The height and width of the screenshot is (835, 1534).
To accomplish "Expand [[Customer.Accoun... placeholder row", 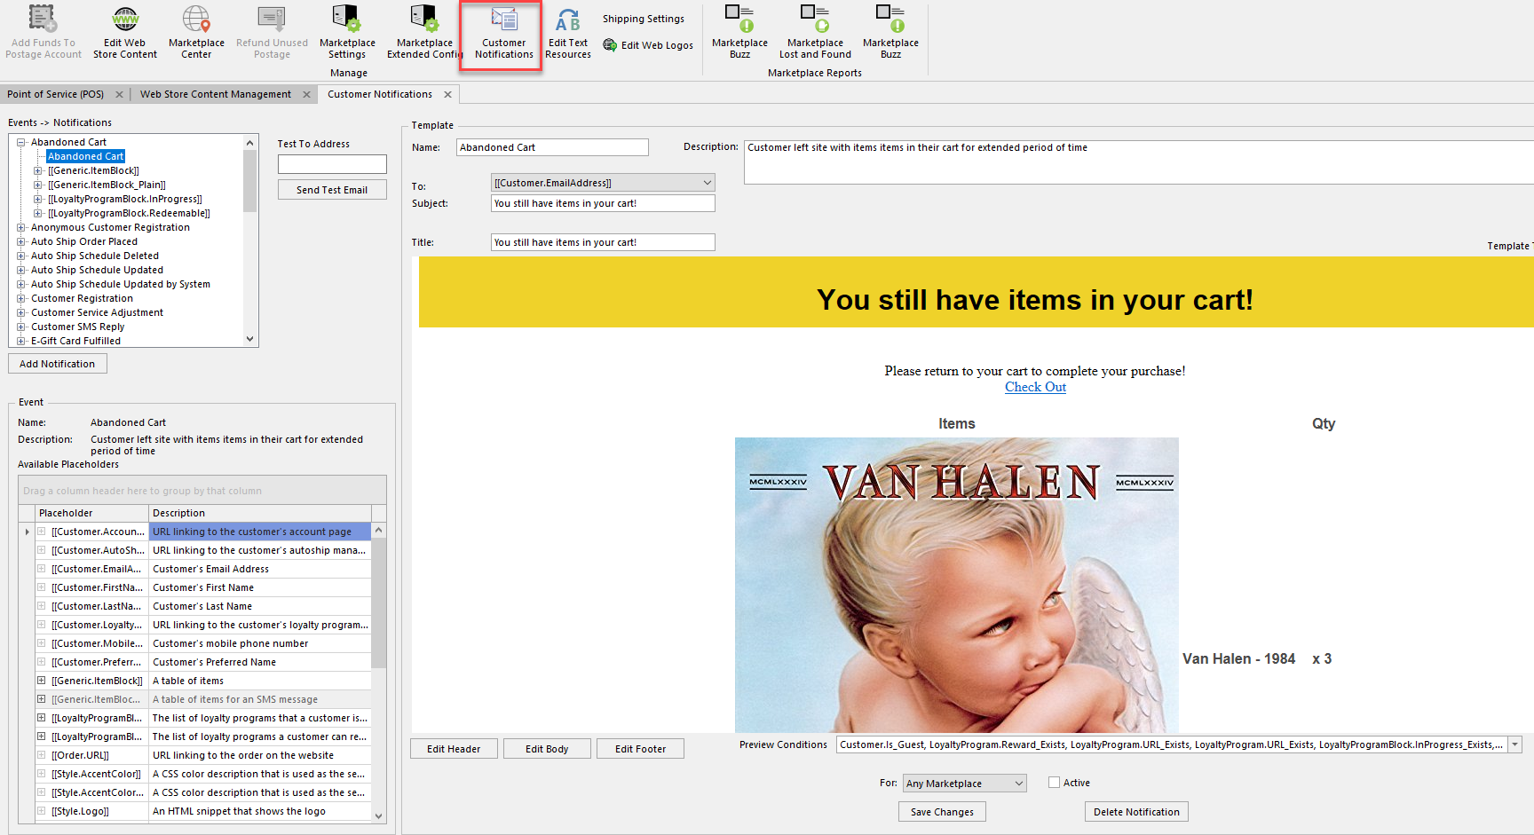I will click(x=41, y=532).
